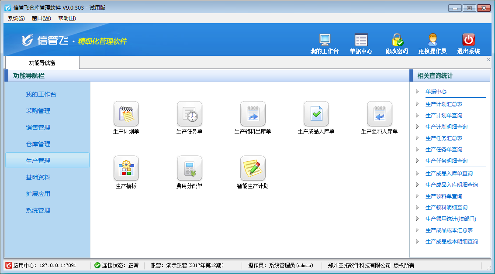Click the 生产领料出库单 icon

[x=253, y=114]
